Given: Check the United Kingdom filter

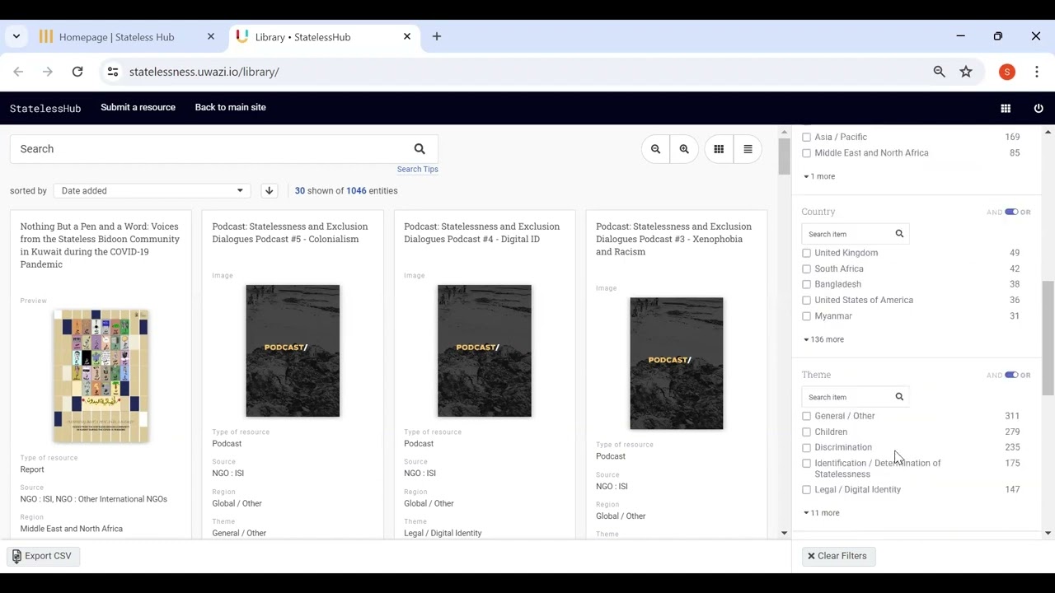Looking at the screenshot, I should pos(806,253).
